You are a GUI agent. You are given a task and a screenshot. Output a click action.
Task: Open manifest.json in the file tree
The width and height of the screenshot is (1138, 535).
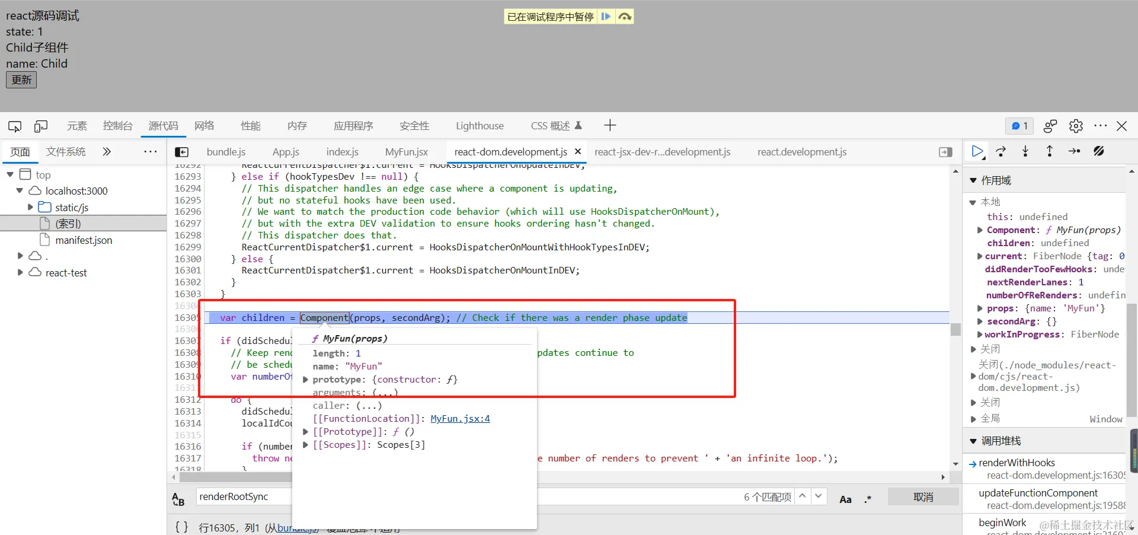(x=84, y=240)
